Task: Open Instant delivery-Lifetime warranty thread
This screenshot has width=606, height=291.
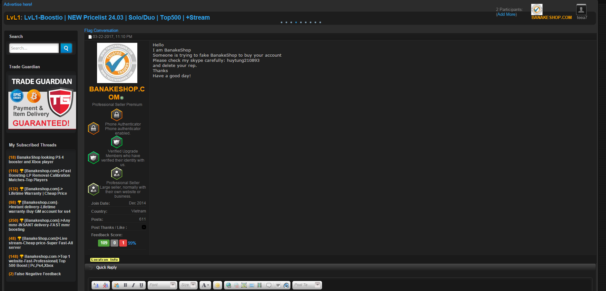Action: click(x=40, y=207)
